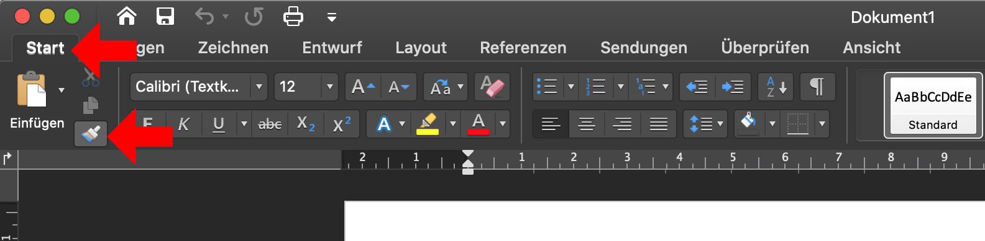Click the Format Painter brush icon
This screenshot has height=241, width=985.
91,134
